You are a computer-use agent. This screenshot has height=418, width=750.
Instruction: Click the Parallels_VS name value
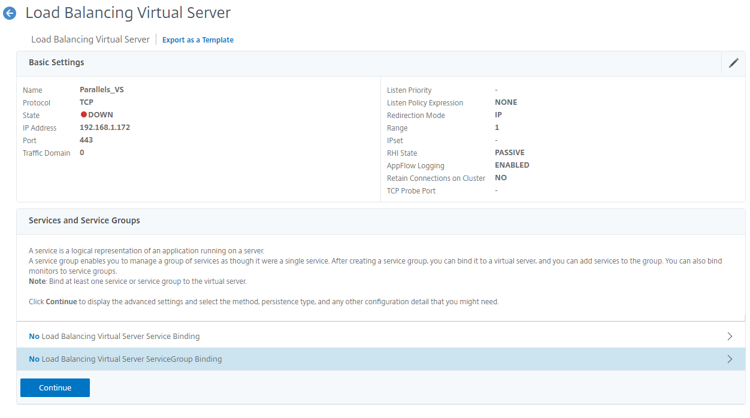click(101, 90)
